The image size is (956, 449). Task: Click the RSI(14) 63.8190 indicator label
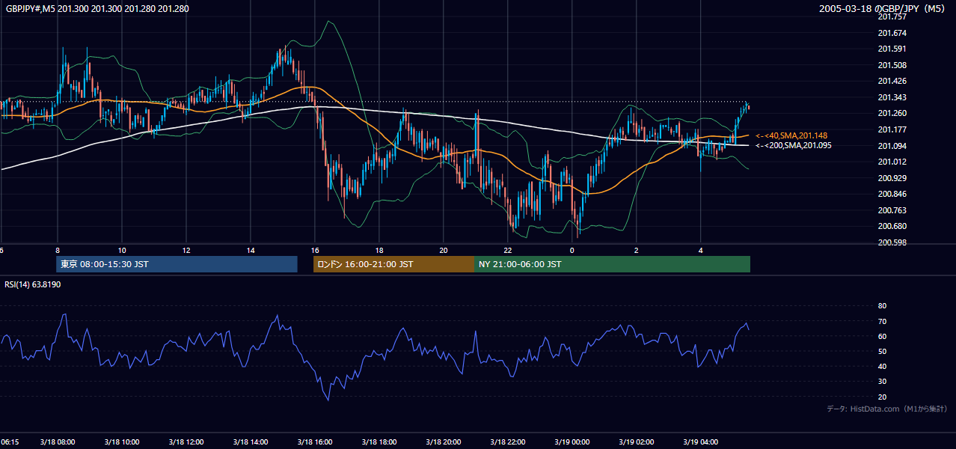33,284
